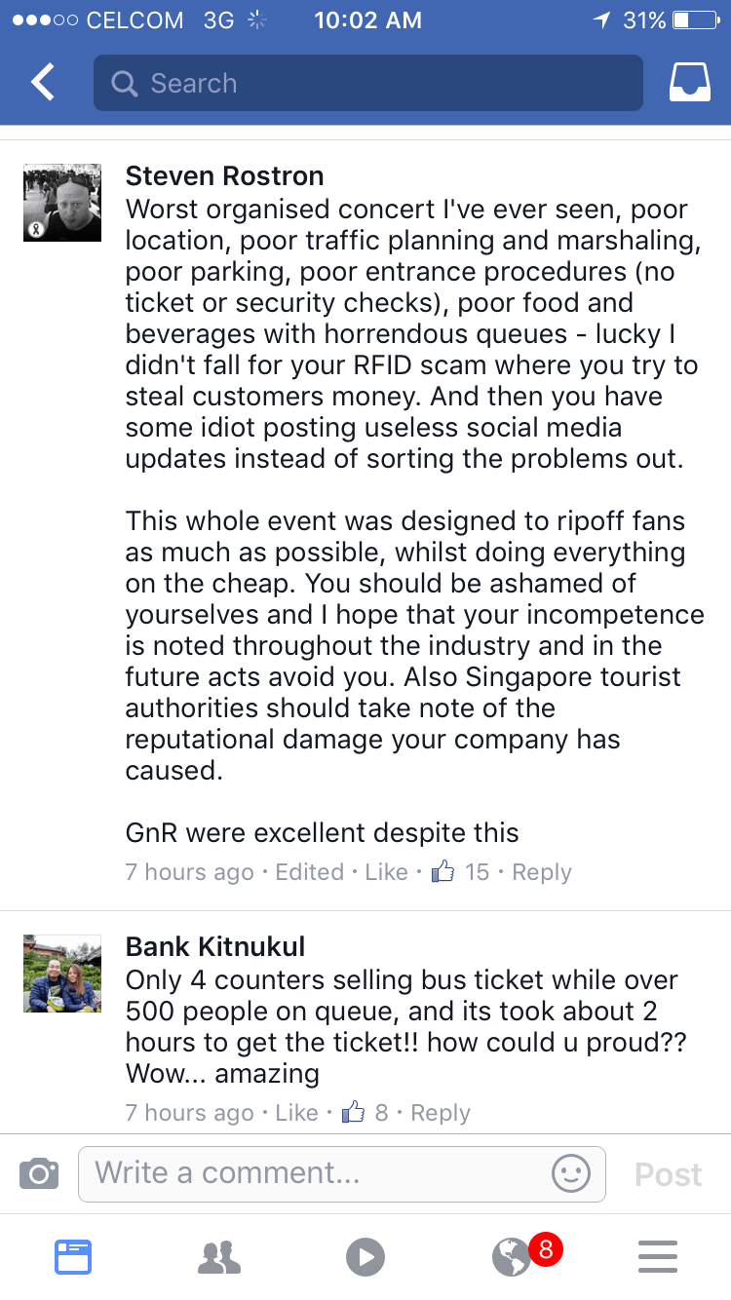Open the inbox tray icon
Image resolution: width=731 pixels, height=1300 pixels.
point(689,83)
